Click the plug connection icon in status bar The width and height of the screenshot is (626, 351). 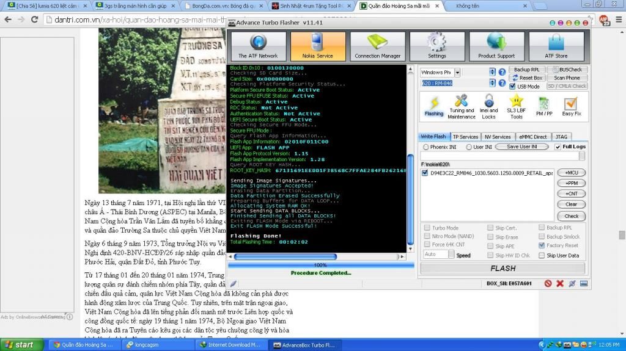pos(572,283)
